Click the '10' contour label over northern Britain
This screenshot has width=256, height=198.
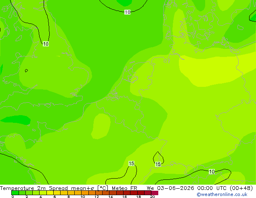click(x=46, y=44)
